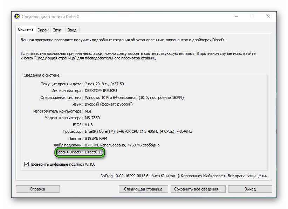Viewport: 288px width, 209px height.
Task: Click the DxDiag version footer text
Action: point(183,176)
